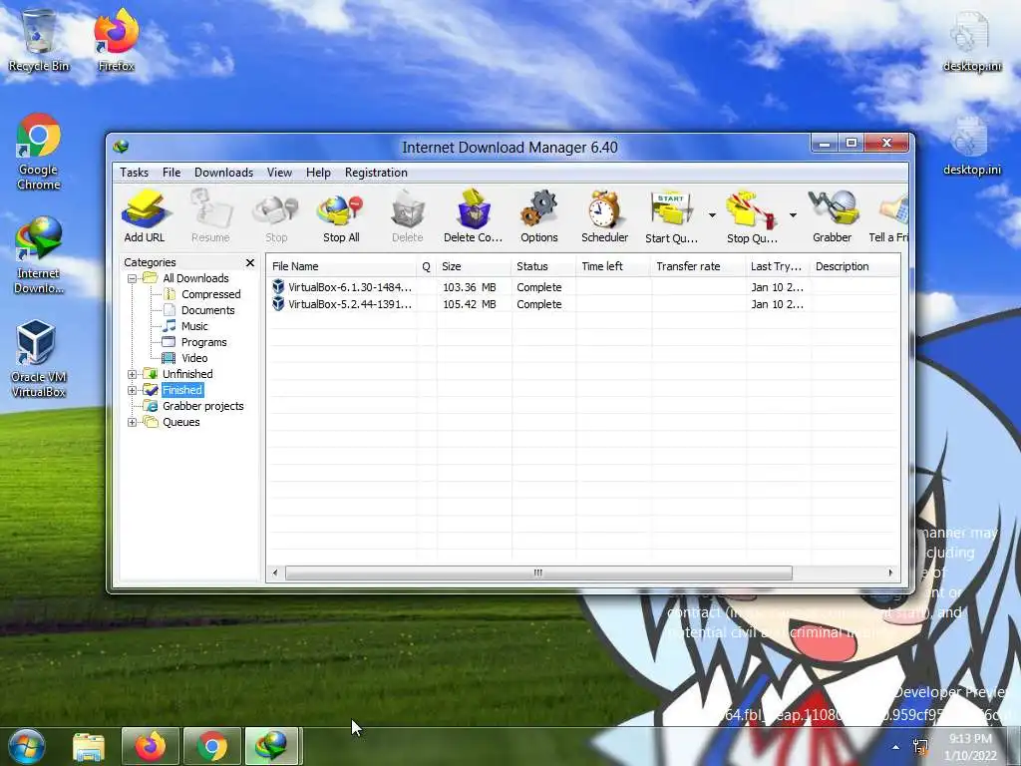This screenshot has width=1021, height=766.
Task: Select the Queues category
Action: click(x=181, y=422)
